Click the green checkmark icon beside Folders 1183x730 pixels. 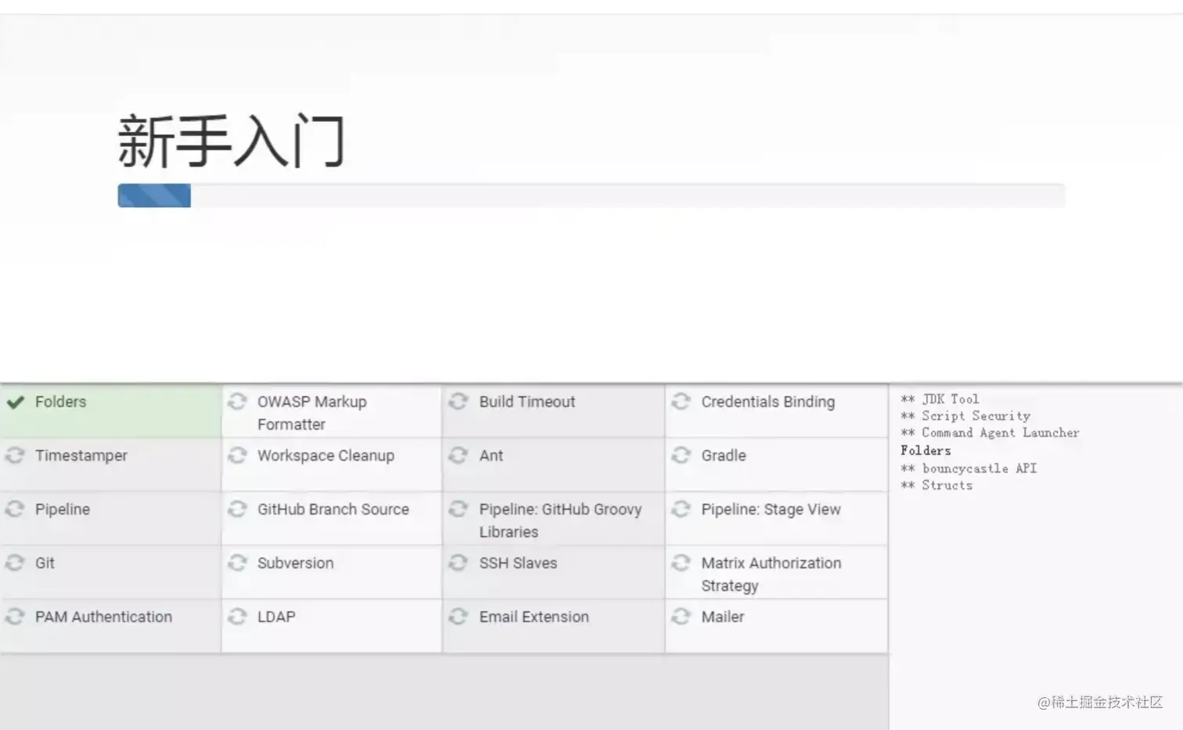click(15, 403)
